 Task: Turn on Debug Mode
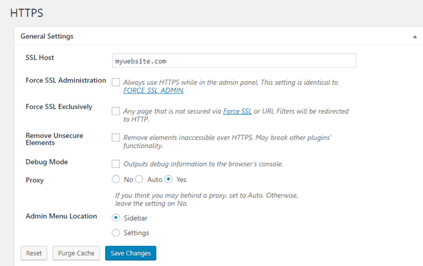click(115, 164)
